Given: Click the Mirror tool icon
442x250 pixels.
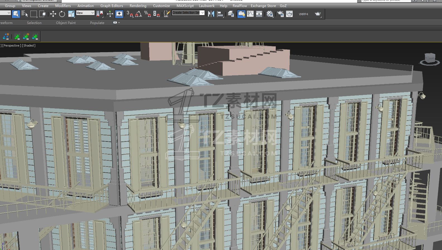Looking at the screenshot, I should point(211,14).
